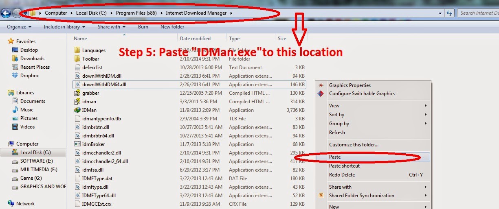Open the Documents library icon
Image resolution: width=499 pixels, height=209 pixels.
tap(15, 101)
